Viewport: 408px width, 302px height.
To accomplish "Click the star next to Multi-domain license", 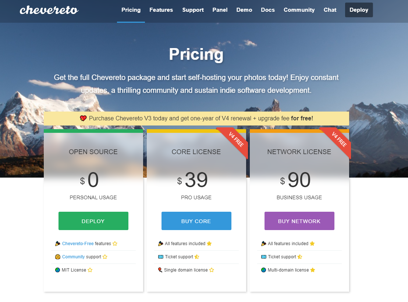I will tap(312, 270).
